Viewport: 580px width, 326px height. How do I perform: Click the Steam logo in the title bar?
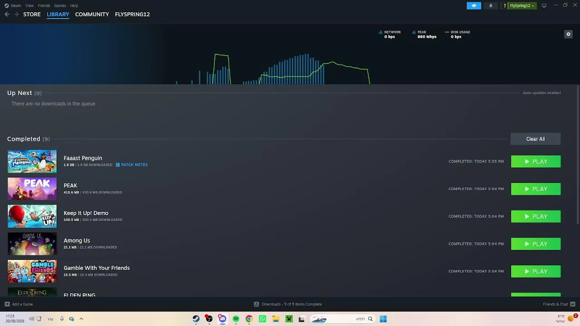click(x=7, y=5)
